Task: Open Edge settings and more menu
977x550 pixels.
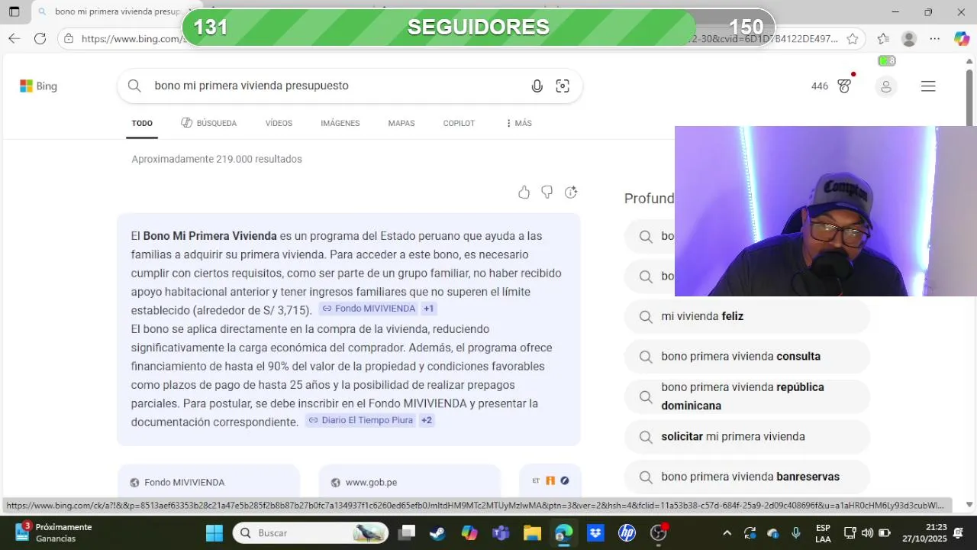Action: coord(934,38)
